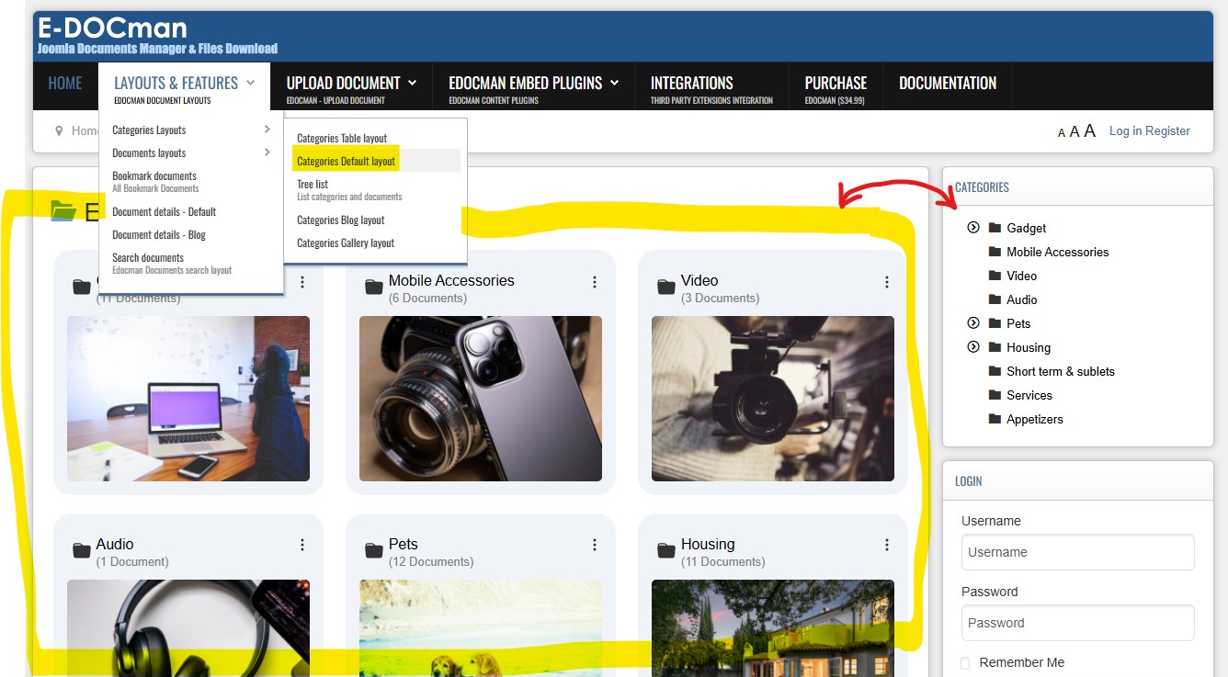Open the Edocman Embed Plugins dropdown

(533, 87)
